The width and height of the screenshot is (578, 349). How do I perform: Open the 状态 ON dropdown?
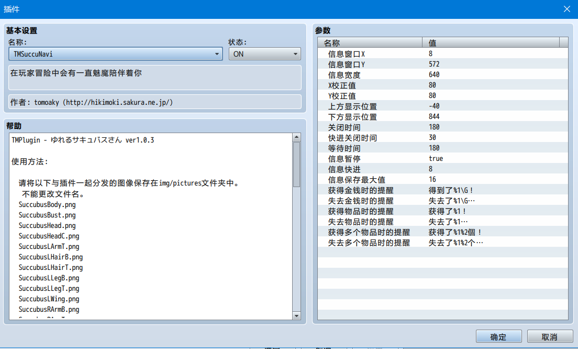tap(265, 54)
